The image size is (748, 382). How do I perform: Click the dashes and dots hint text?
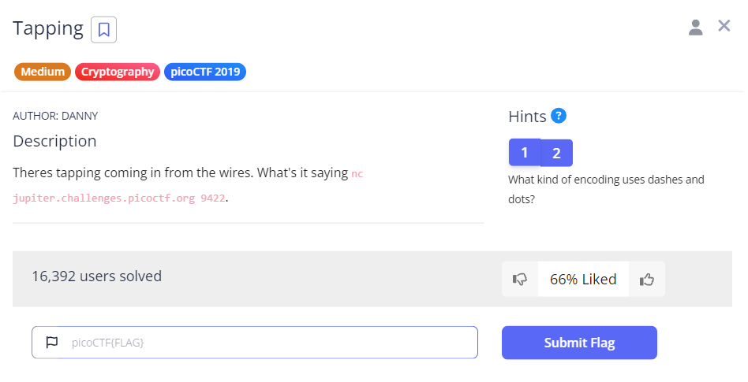tap(606, 189)
